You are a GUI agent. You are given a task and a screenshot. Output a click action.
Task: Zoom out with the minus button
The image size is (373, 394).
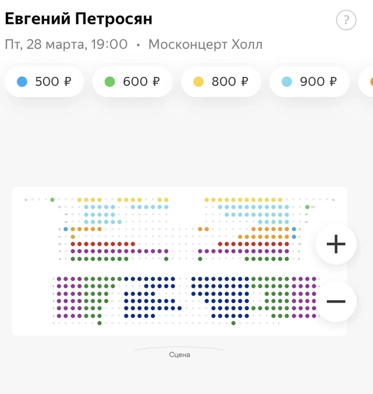[x=336, y=301]
